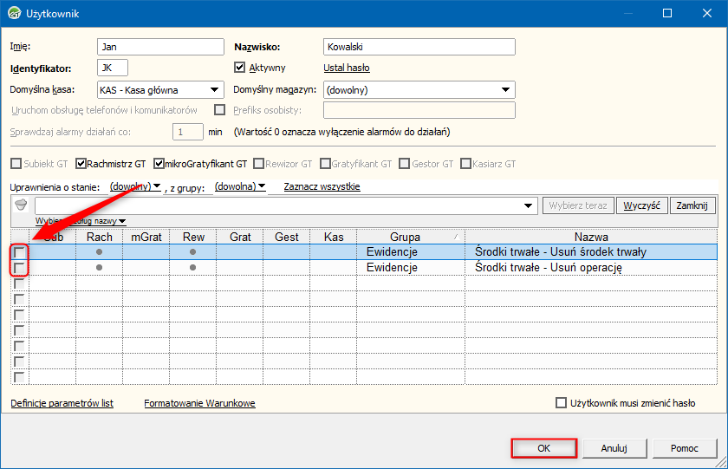Click into the Nazwisko input field

pyautogui.click(x=419, y=47)
